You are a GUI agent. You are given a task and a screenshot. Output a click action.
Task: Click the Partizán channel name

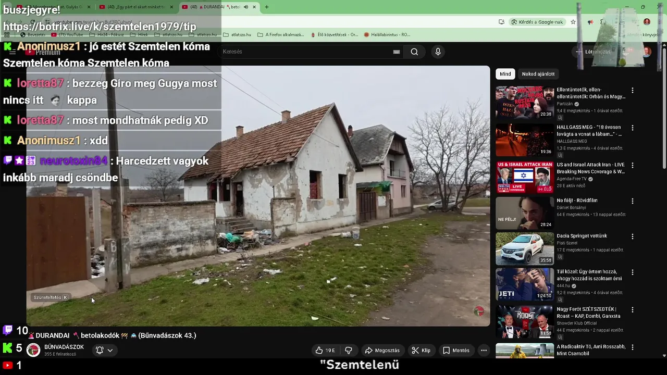click(x=564, y=104)
